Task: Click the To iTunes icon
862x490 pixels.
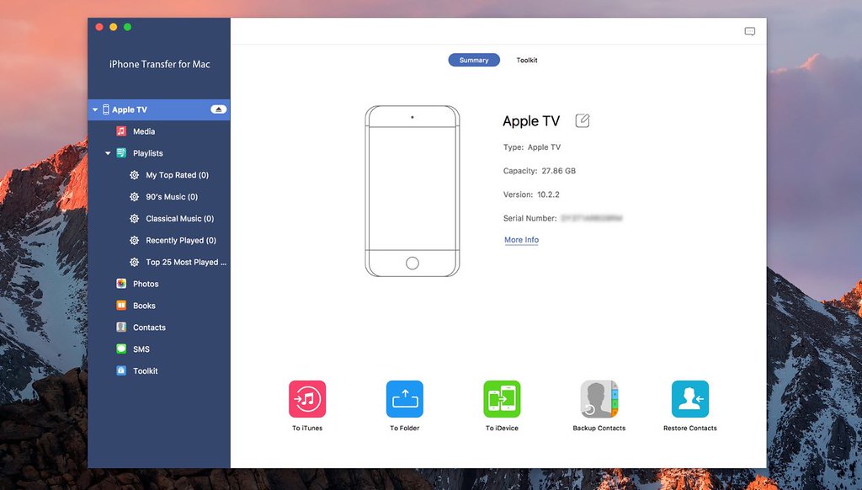Action: [307, 399]
